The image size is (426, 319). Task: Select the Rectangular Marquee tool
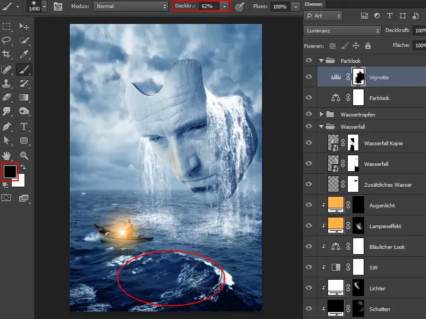point(6,26)
